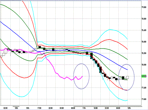This screenshot has width=148, height=110.
Task: Click the 18:00 time axis label
Action: 96,108
